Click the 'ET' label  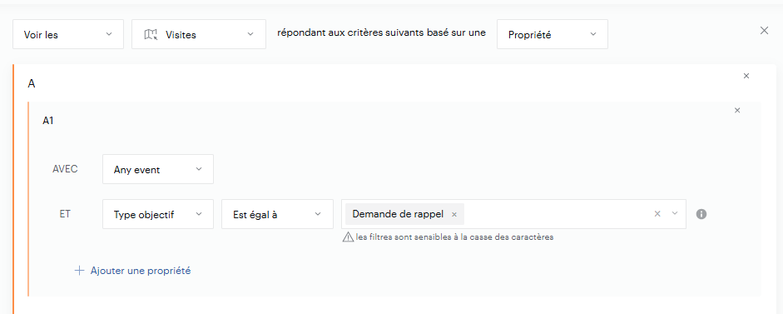(x=65, y=214)
